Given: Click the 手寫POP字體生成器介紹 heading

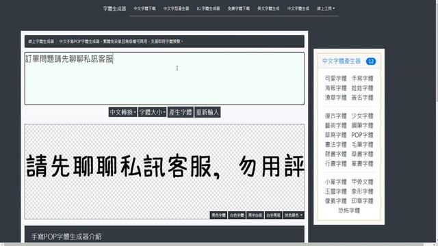Looking at the screenshot, I should [66, 236].
